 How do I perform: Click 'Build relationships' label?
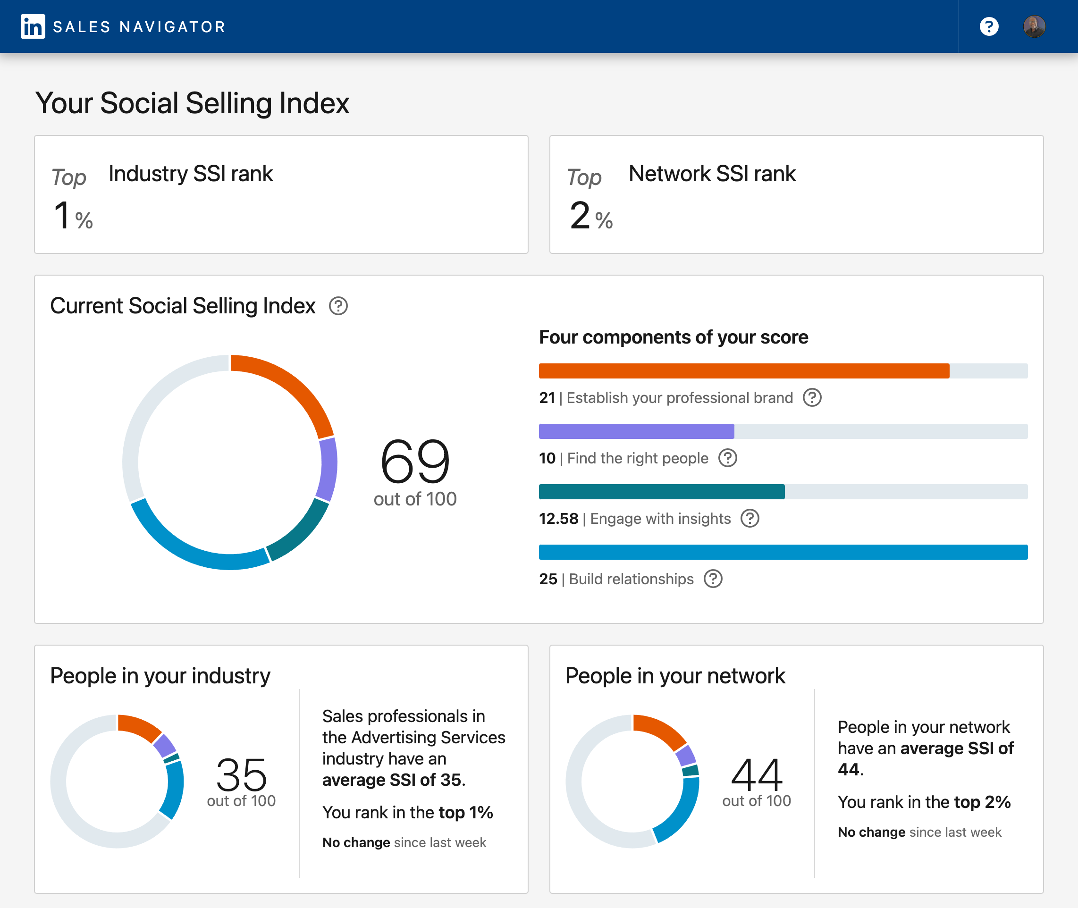click(x=631, y=579)
